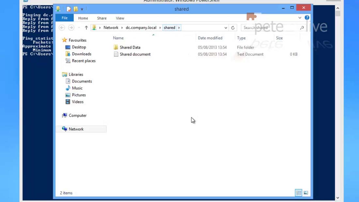Sort by the Name column header

coord(118,38)
